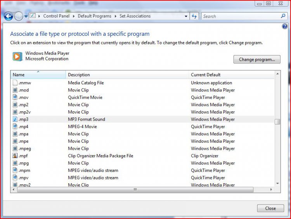The width and height of the screenshot is (291, 219).
Task: Click the Set Associations breadcrumb
Action: point(135,16)
